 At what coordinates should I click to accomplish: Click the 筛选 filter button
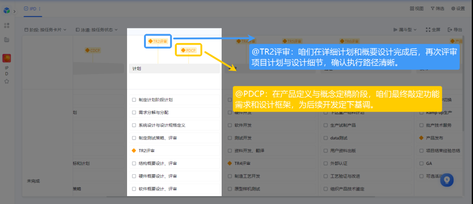pyautogui.click(x=437, y=8)
